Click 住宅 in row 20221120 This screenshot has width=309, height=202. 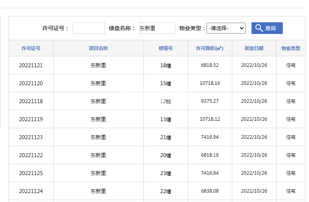291,83
